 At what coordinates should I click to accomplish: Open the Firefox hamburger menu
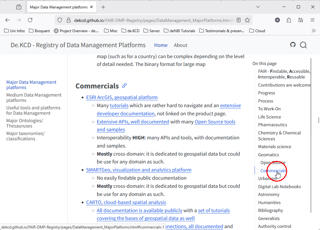(312, 20)
